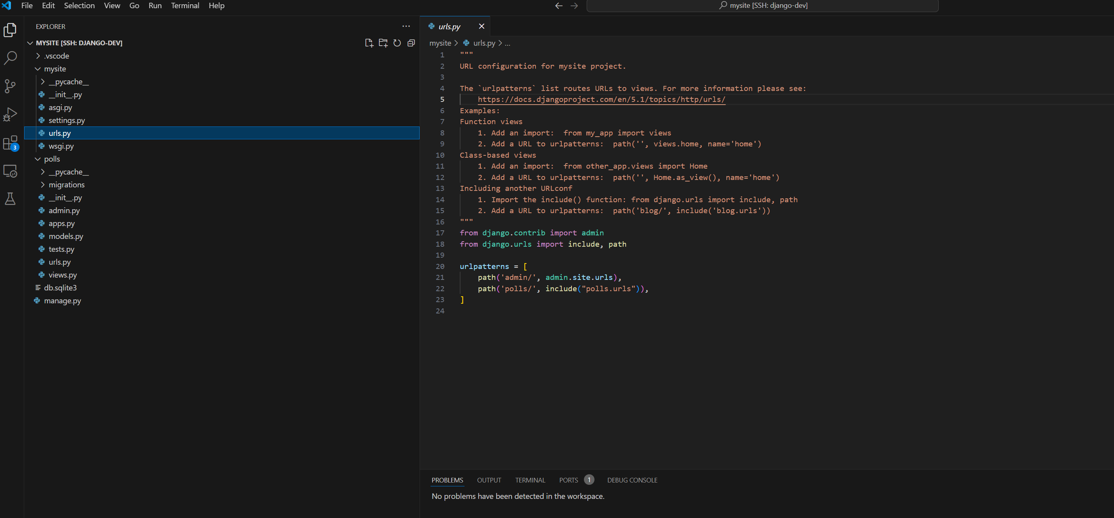The width and height of the screenshot is (1114, 518).
Task: Switch to the PROBLEMS panel tab
Action: point(447,480)
